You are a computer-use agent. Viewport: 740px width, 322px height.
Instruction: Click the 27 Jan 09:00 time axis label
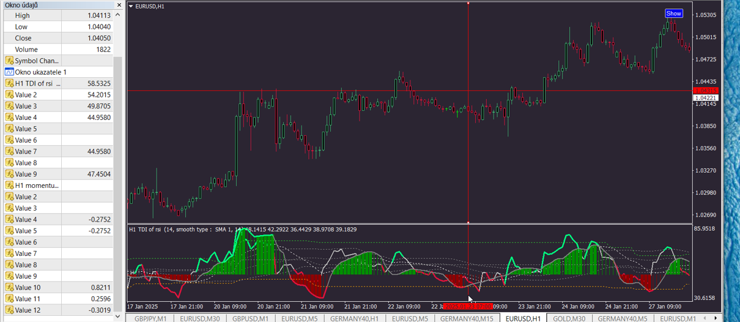[x=665, y=306]
